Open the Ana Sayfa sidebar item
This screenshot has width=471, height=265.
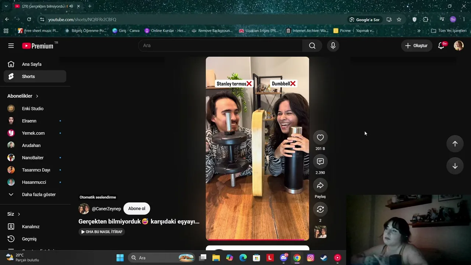35,64
